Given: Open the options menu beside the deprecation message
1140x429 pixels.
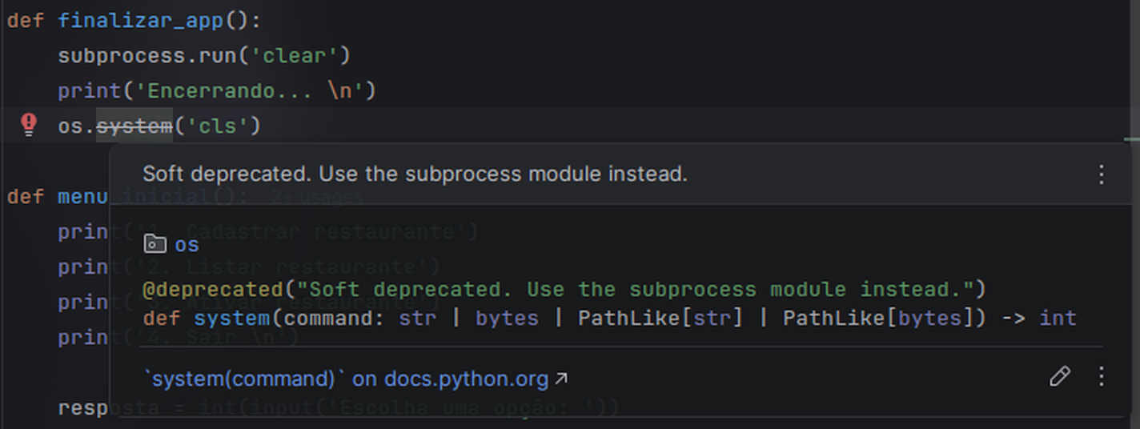Looking at the screenshot, I should pyautogui.click(x=1102, y=174).
